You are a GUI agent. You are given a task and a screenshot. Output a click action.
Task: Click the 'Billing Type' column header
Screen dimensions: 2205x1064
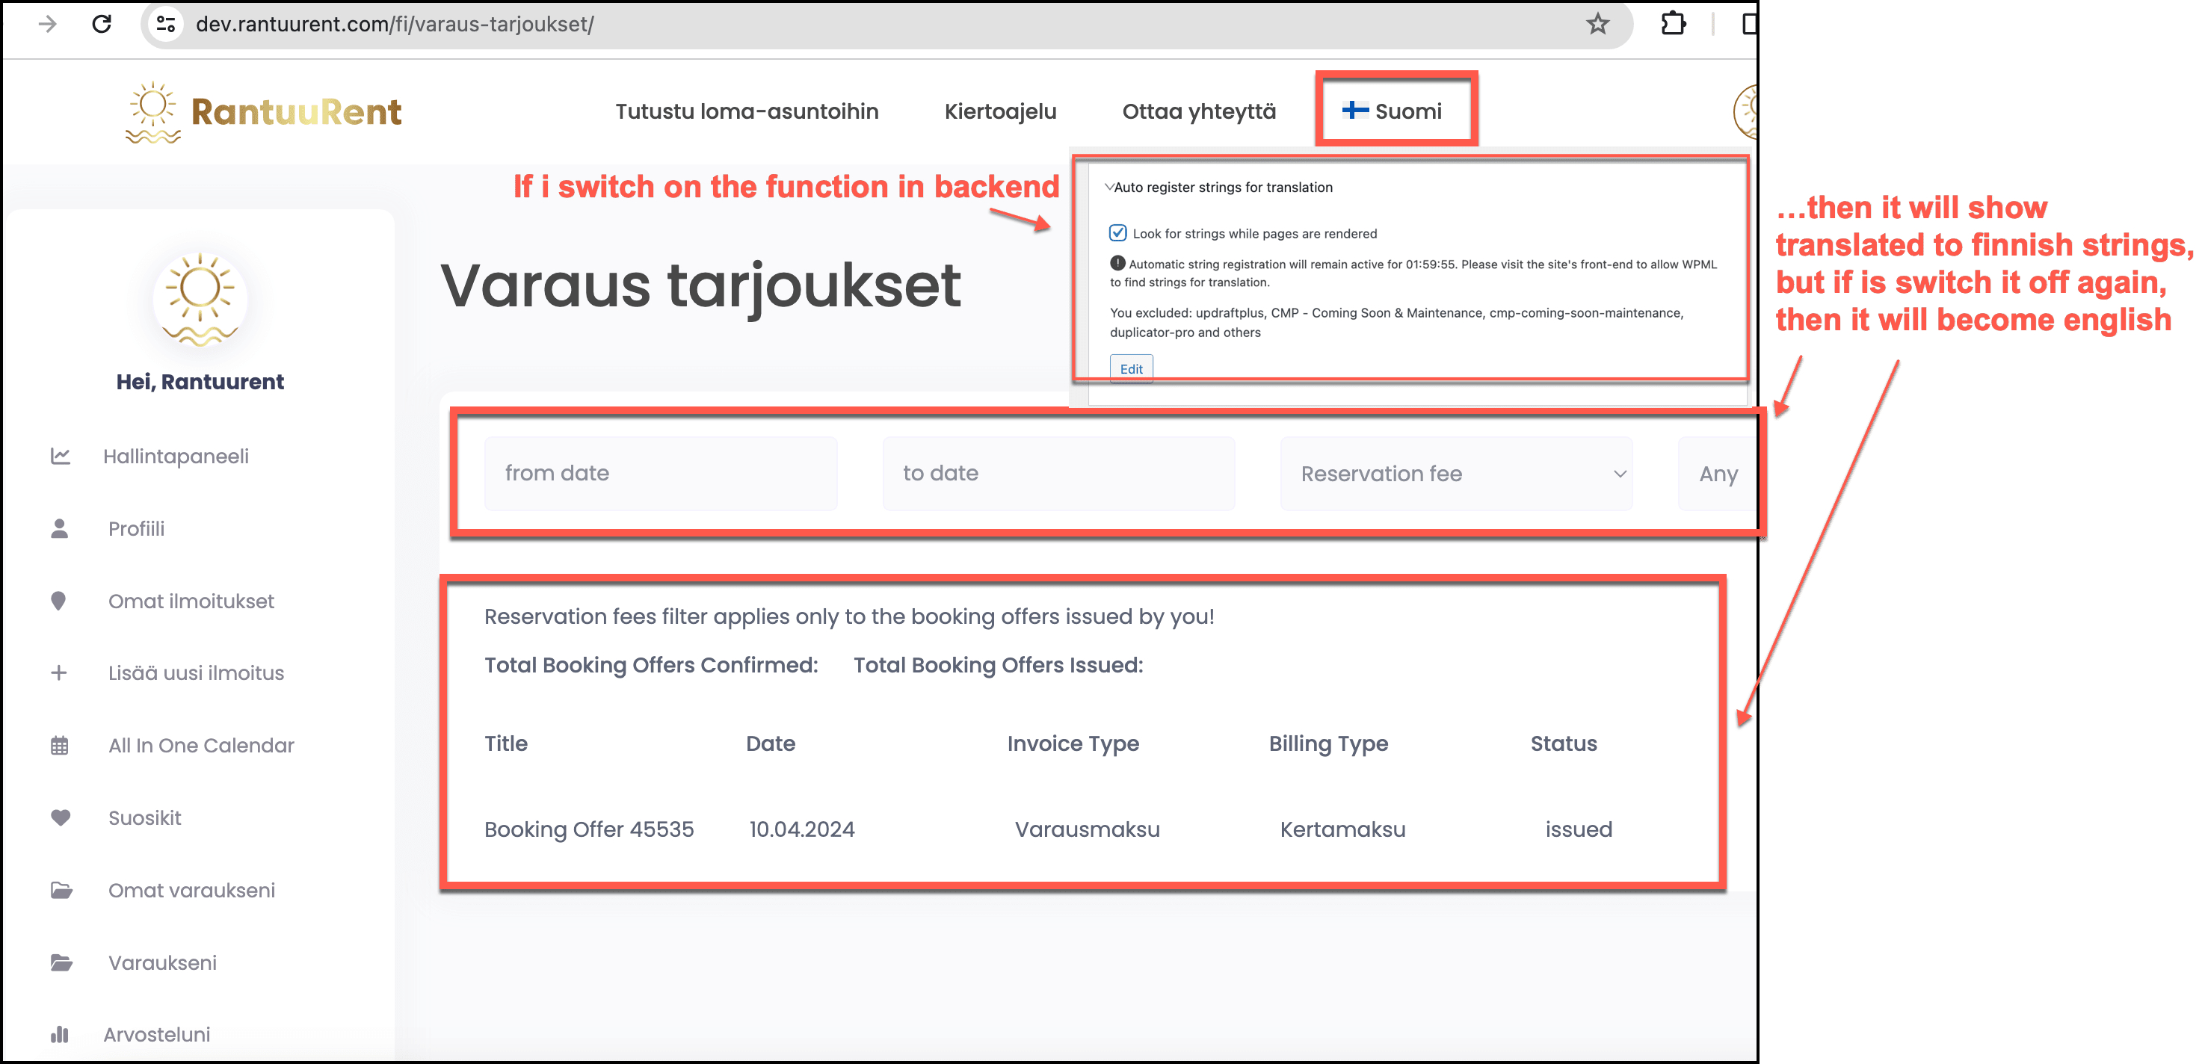1327,744
